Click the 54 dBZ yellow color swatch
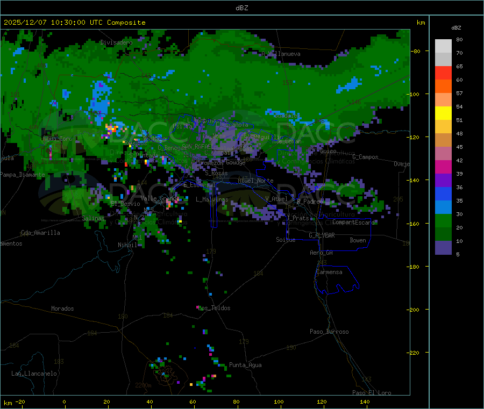This screenshot has height=409, width=484. pos(443,113)
